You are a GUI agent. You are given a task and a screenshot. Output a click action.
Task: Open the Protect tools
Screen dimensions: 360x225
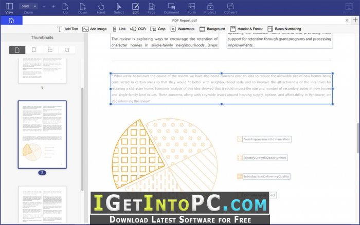point(210,9)
